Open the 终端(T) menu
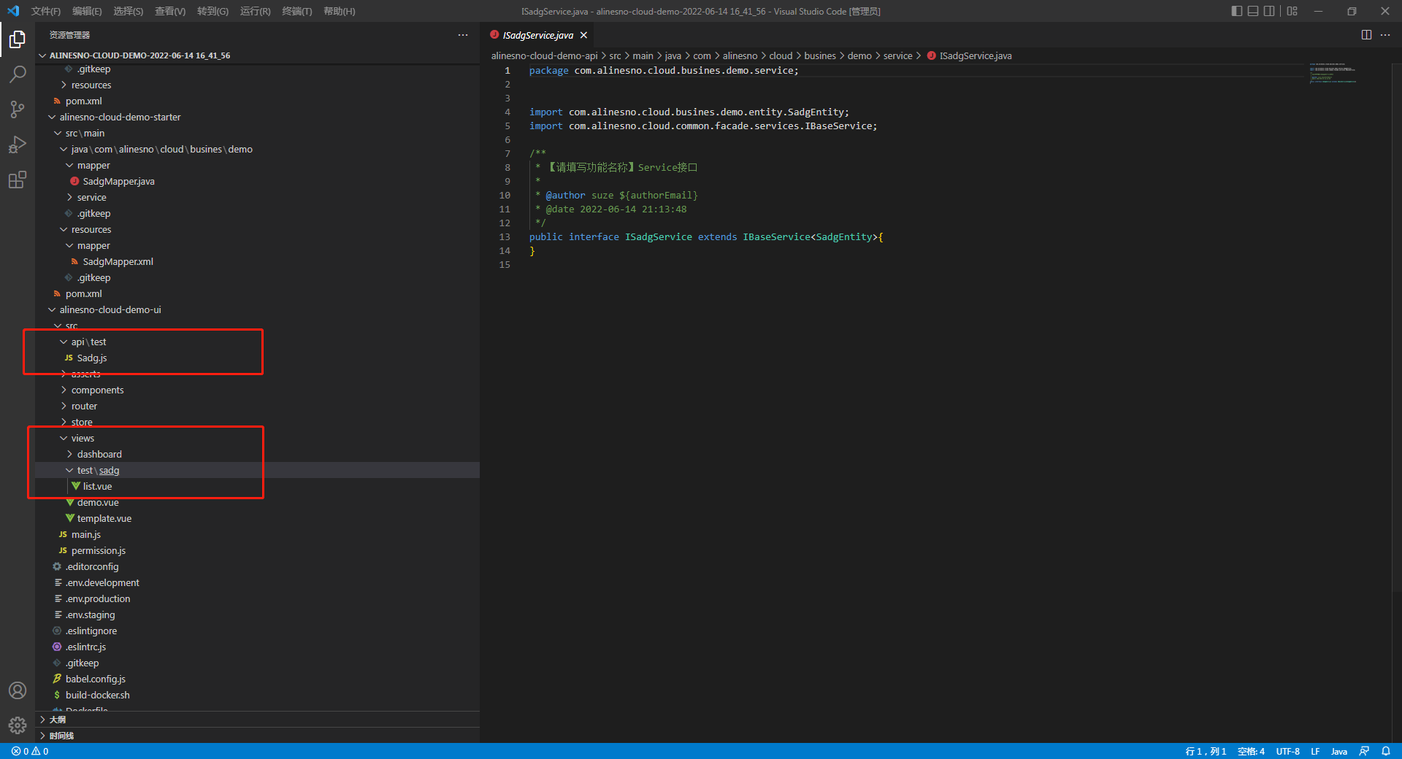Image resolution: width=1402 pixels, height=759 pixels. [296, 11]
